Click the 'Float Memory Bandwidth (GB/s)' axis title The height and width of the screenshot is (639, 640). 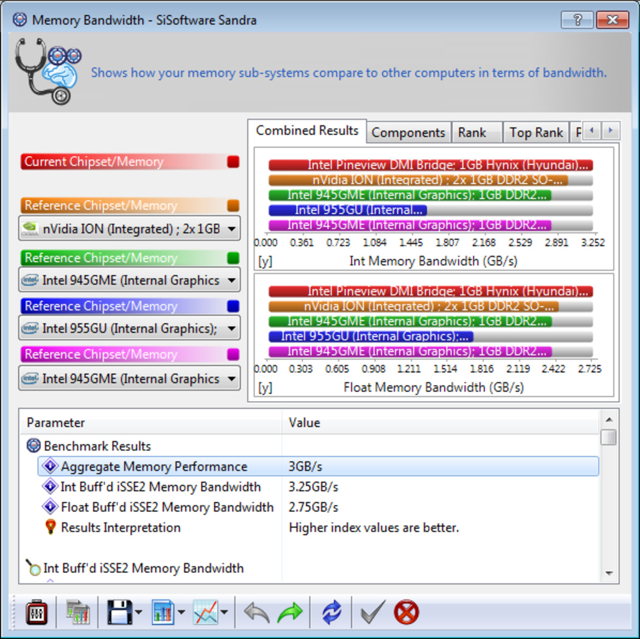tap(433, 387)
